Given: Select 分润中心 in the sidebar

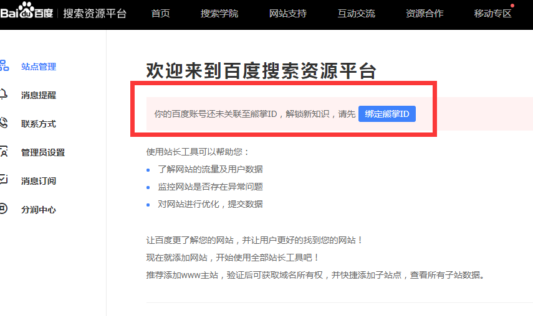Looking at the screenshot, I should coord(39,210).
